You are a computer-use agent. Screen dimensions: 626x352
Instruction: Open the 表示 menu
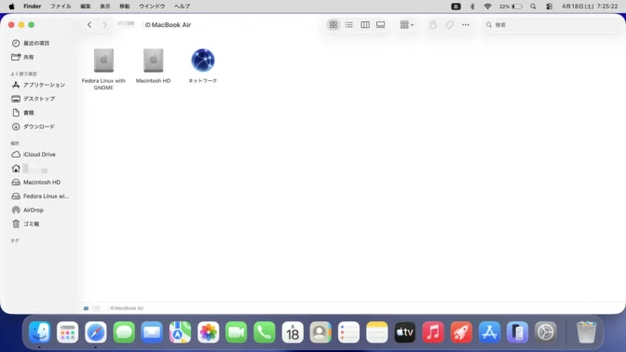click(105, 7)
